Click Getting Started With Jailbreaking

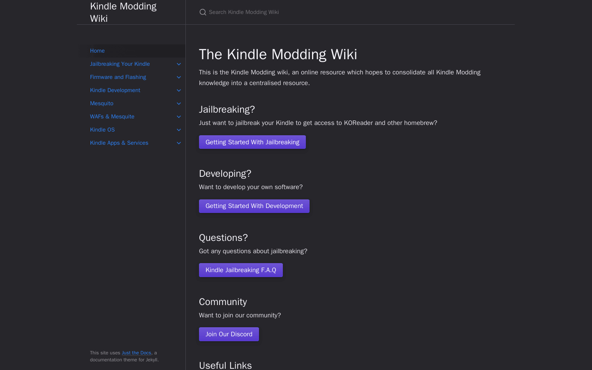[x=252, y=142]
